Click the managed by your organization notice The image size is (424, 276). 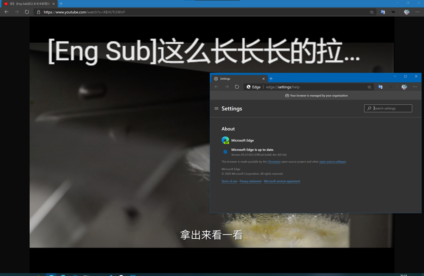316,95
